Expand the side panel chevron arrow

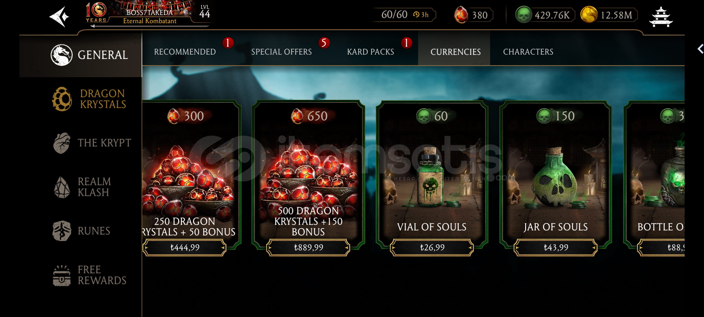700,49
